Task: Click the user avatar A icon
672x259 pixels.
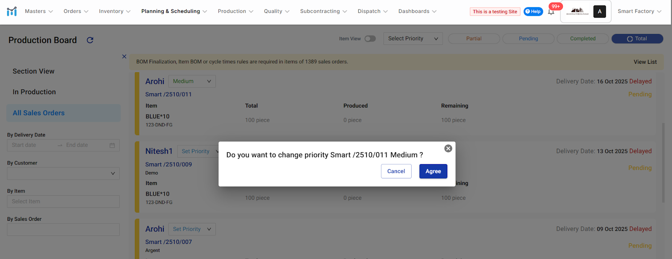Action: 599,11
